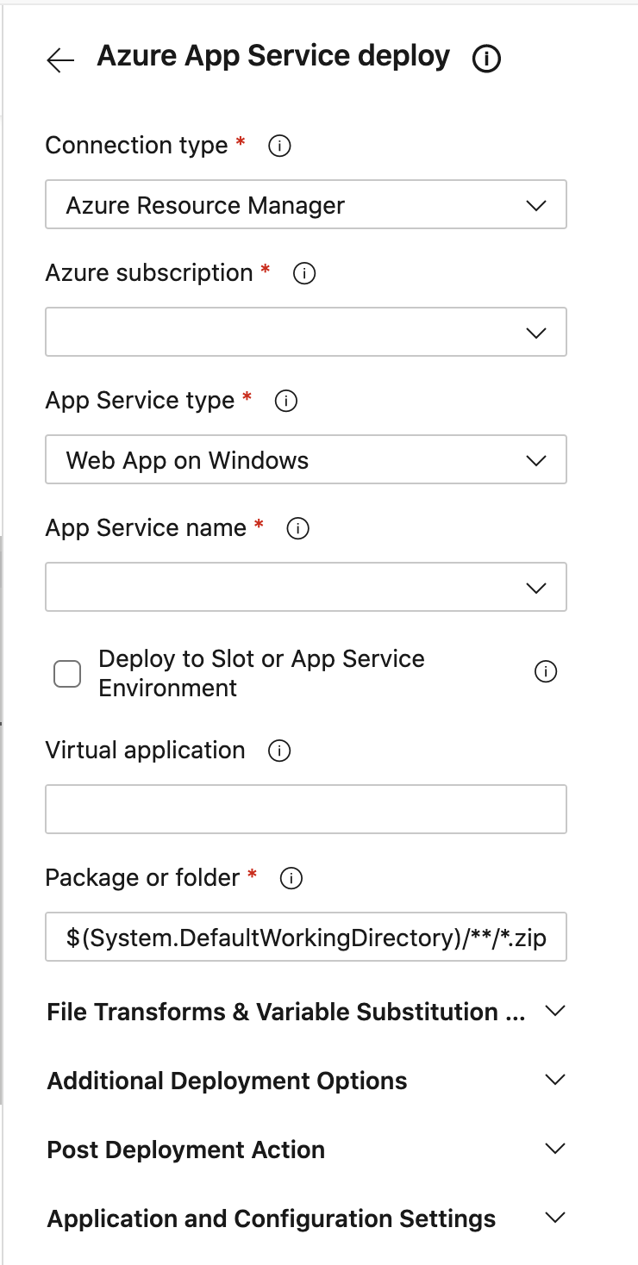Show info for App Service type

285,402
